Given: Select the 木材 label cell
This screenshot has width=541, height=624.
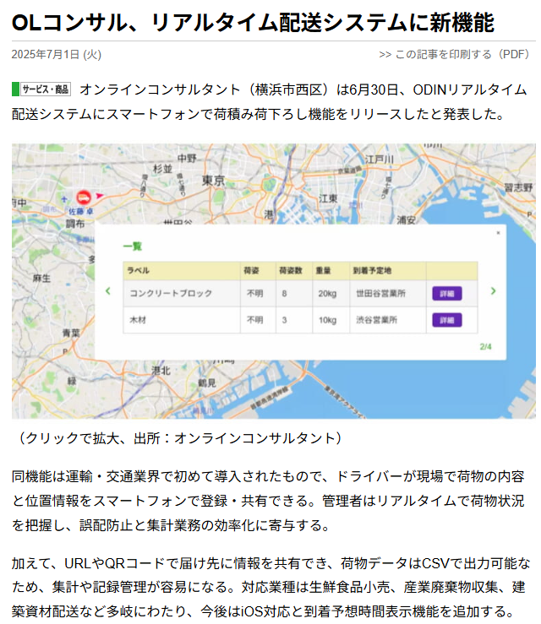Looking at the screenshot, I should [181, 320].
